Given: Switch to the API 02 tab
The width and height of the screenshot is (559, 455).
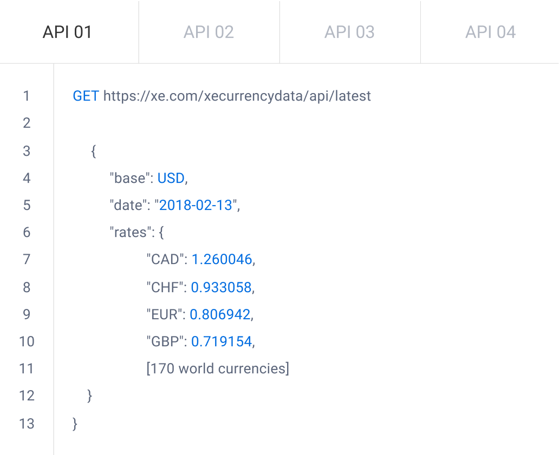Looking at the screenshot, I should [x=209, y=32].
